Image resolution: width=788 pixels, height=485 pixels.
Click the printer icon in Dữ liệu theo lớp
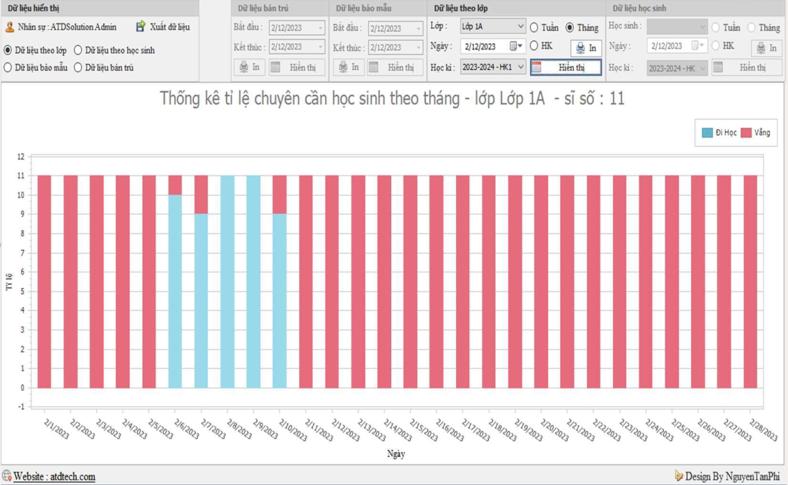(x=580, y=48)
